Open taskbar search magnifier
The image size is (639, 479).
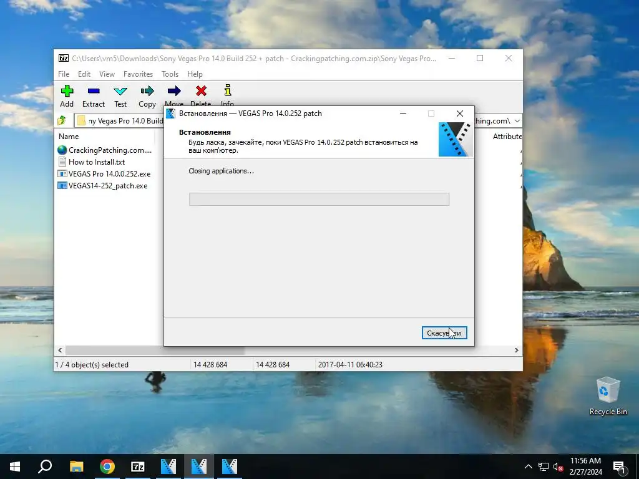click(45, 467)
